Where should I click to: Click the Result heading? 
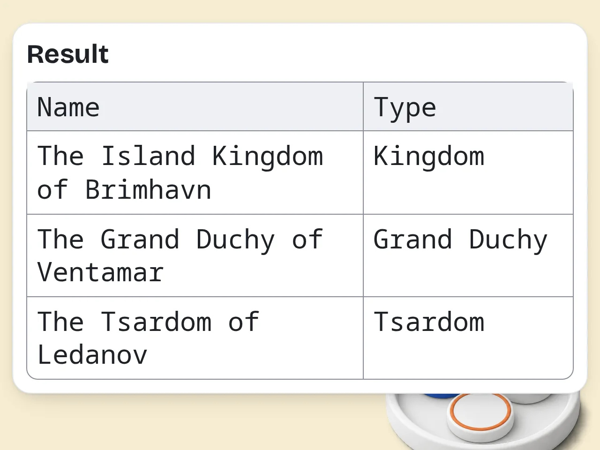[x=68, y=54]
